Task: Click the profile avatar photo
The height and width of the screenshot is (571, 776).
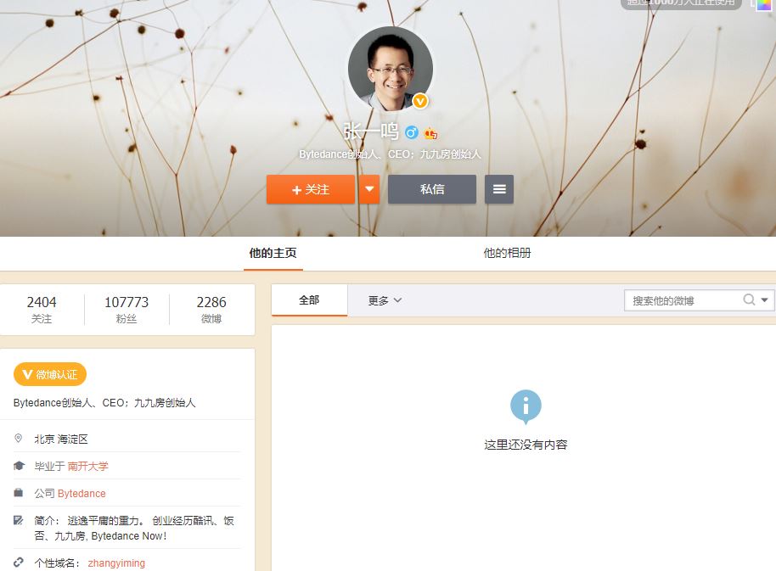Action: click(389, 70)
